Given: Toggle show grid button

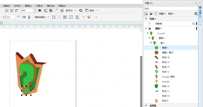Looking at the screenshot, I should pyautogui.click(x=51, y=10).
